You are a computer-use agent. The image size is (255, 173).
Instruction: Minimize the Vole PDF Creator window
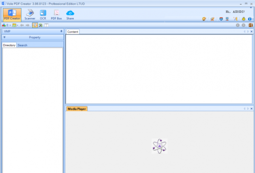[x=241, y=4]
